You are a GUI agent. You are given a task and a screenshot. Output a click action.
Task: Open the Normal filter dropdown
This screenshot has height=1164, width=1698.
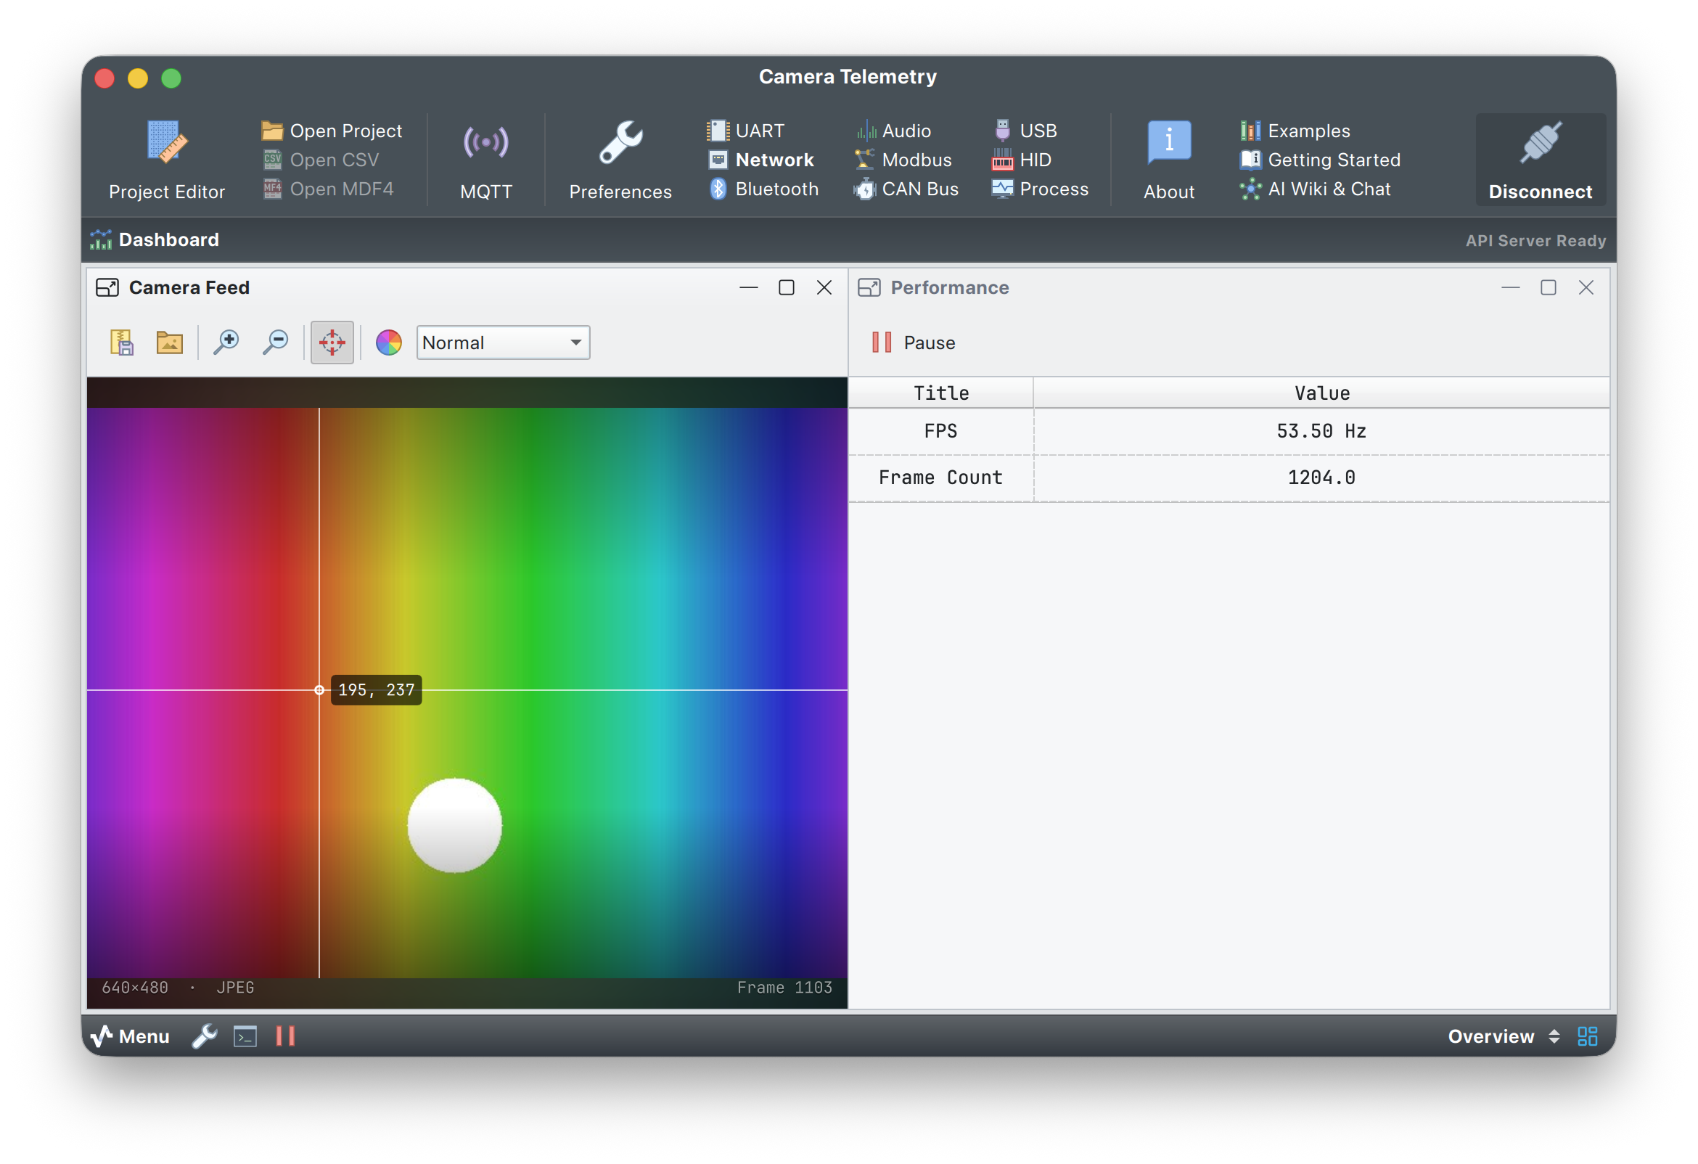click(x=503, y=343)
